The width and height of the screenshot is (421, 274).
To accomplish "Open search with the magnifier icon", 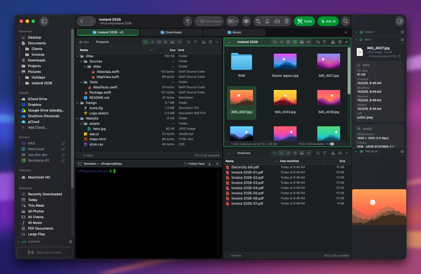I will tap(345, 21).
